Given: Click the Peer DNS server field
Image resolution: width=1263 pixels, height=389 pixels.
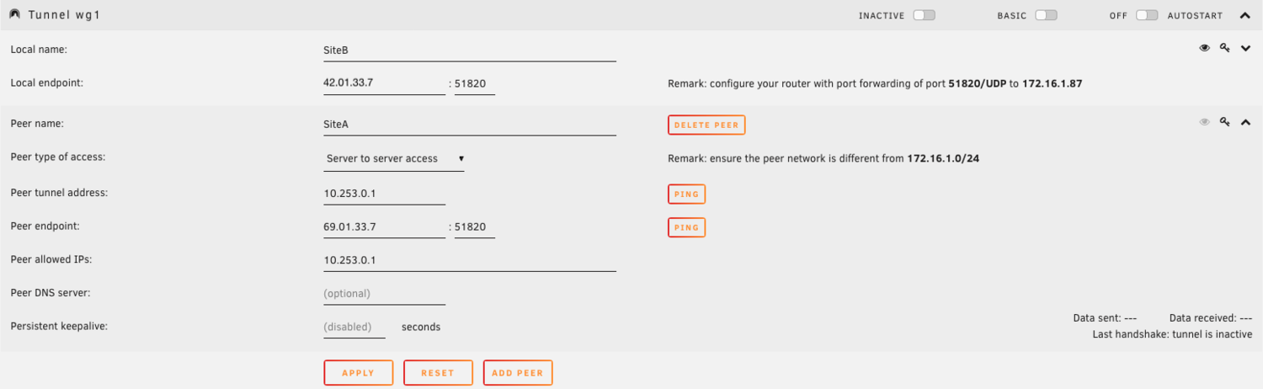Looking at the screenshot, I should [x=384, y=294].
